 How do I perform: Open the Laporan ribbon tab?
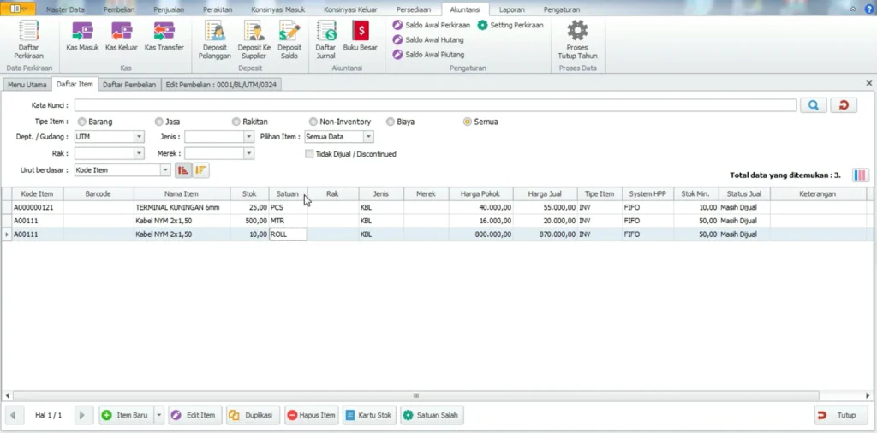click(512, 9)
